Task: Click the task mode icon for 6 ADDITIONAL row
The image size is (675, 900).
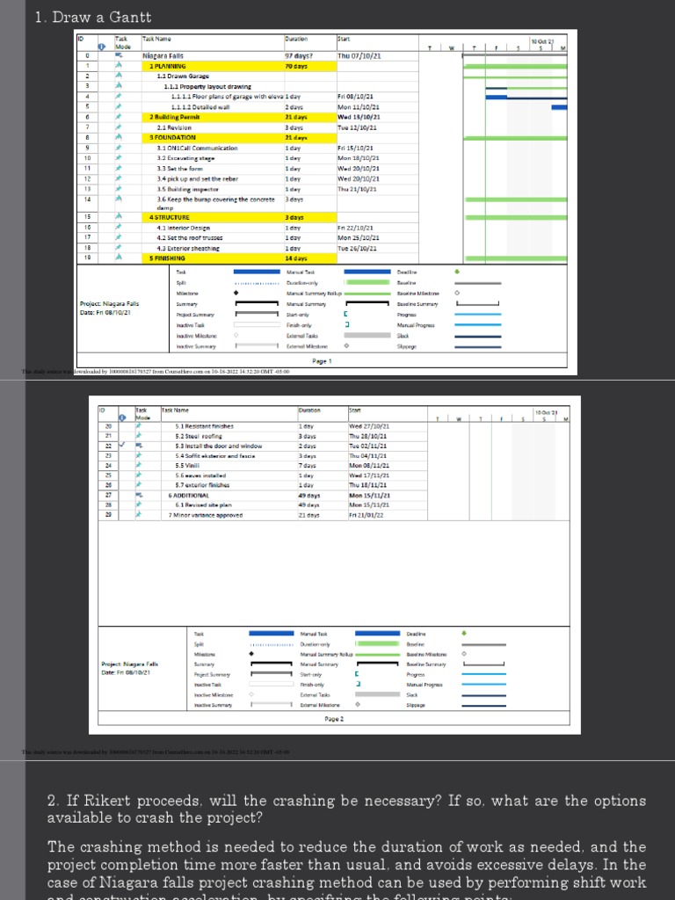Action: (x=139, y=495)
